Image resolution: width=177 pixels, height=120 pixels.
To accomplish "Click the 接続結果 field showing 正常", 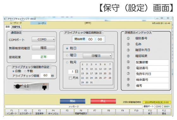I will 44,57.
